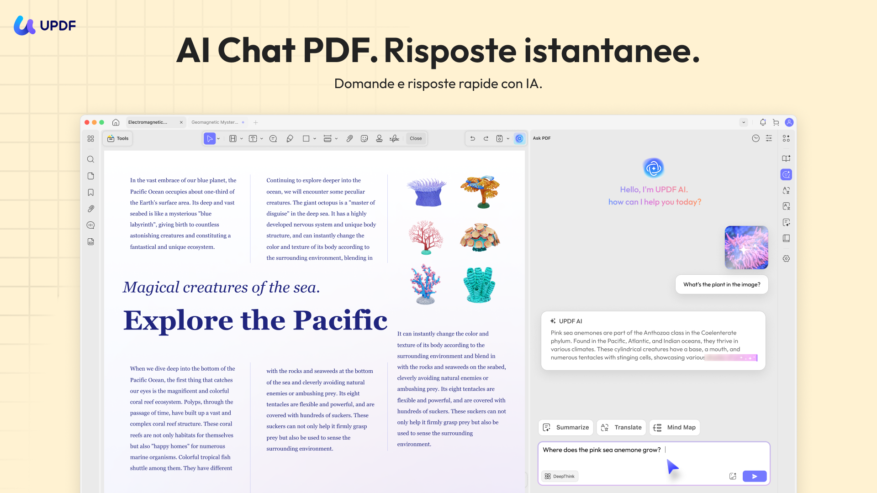Image resolution: width=877 pixels, height=493 pixels.
Task: Select the AI chat icon in right sidebar
Action: [x=786, y=174]
